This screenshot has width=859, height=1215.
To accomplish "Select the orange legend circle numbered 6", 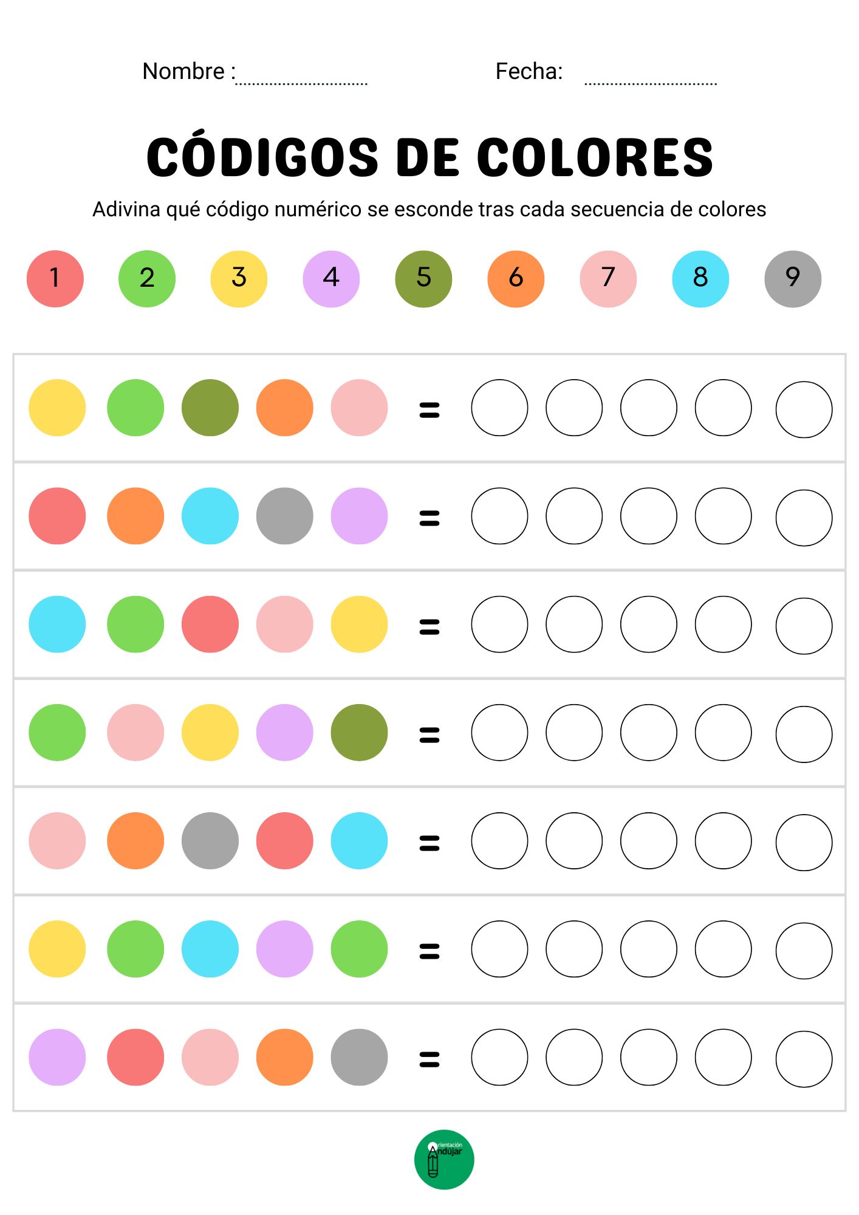I will (516, 279).
